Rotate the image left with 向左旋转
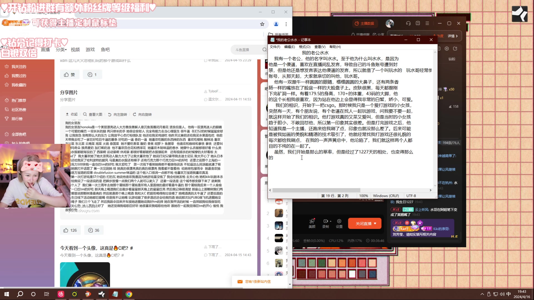The height and width of the screenshot is (300, 534). tap(117, 114)
